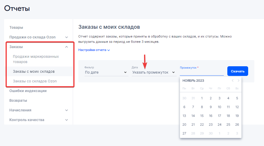
Task: Select November 6 in calendar
Action: pos(185,107)
